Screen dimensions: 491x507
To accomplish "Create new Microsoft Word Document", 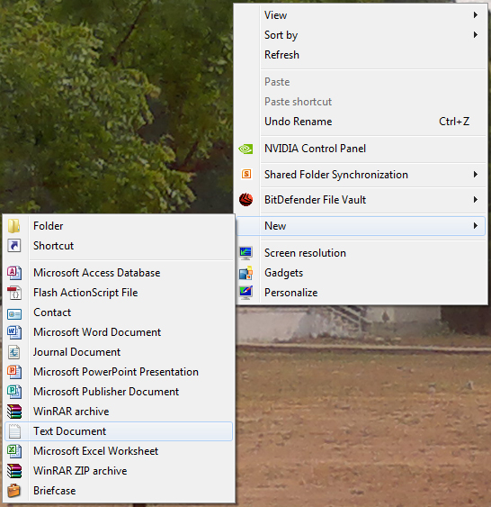I will click(x=119, y=332).
